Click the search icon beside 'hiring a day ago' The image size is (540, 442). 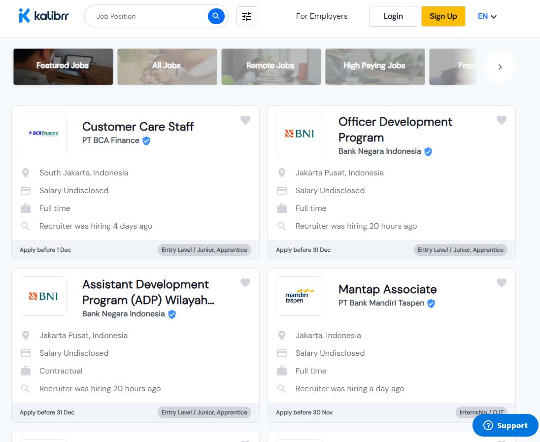pos(282,389)
